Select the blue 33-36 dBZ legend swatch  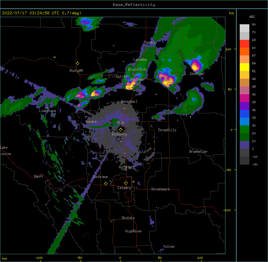(244, 114)
